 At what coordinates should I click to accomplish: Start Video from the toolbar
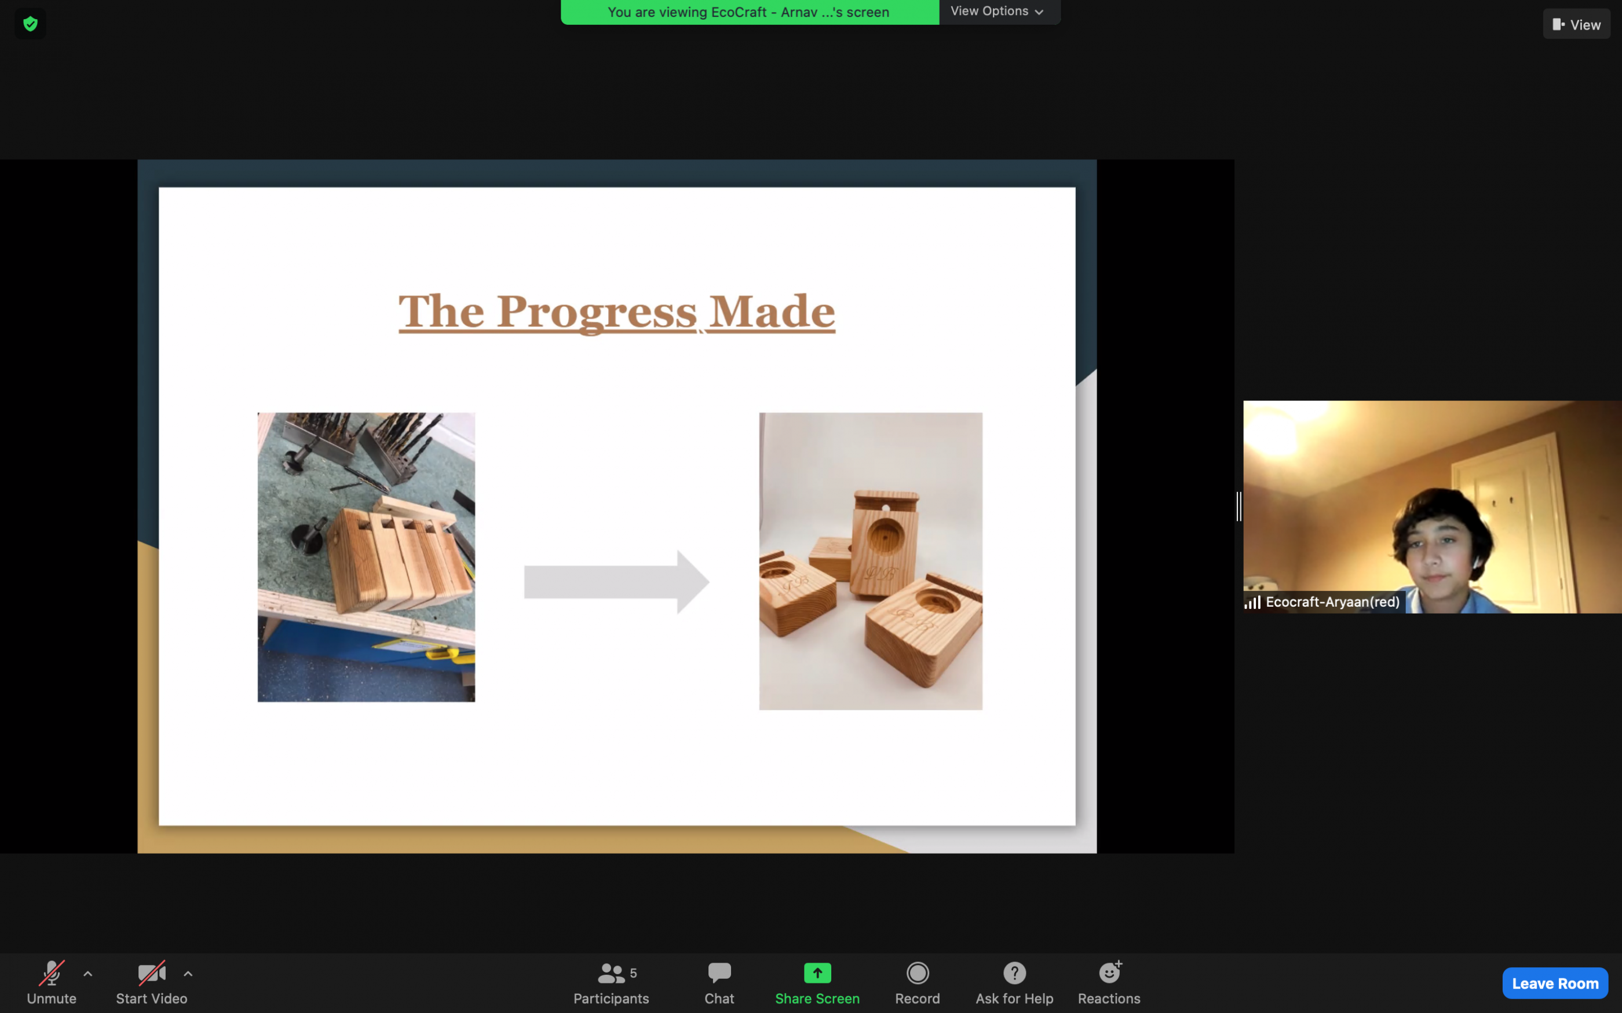pos(151,982)
